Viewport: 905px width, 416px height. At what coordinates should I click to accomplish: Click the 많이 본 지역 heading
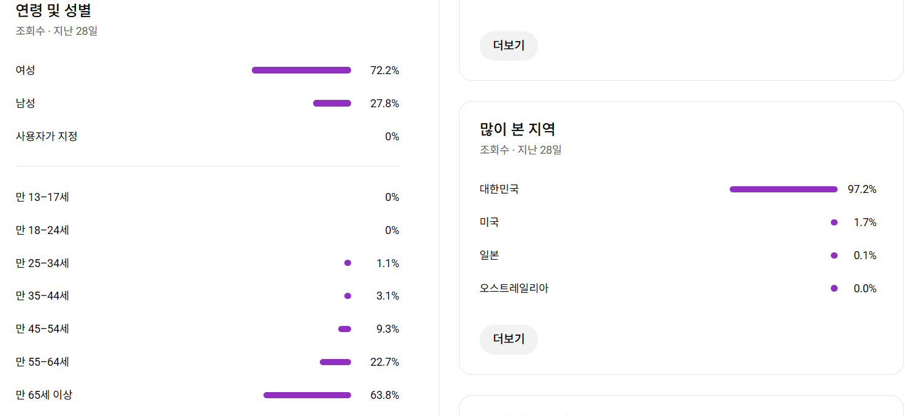(517, 129)
